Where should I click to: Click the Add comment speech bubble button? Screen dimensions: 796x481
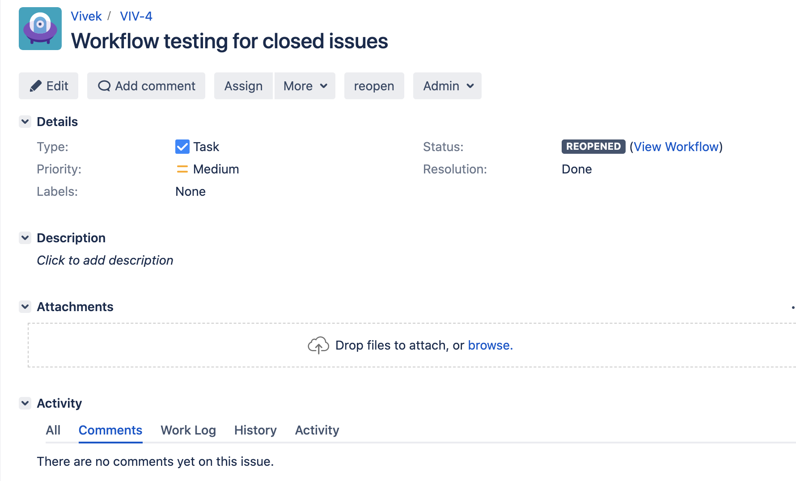(146, 86)
